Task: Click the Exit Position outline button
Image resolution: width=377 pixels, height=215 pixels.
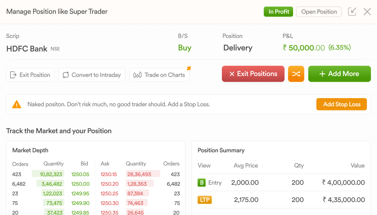Action: (x=30, y=75)
